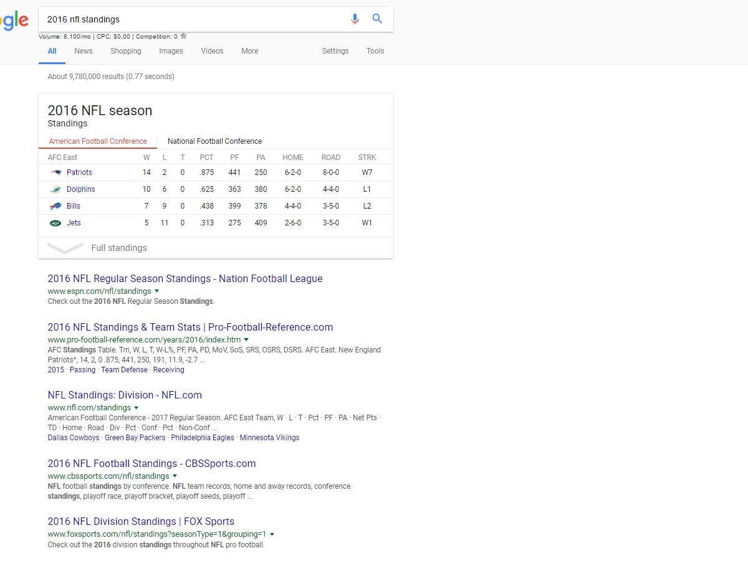Click the Patriots team name link
748x566 pixels.
coord(79,172)
